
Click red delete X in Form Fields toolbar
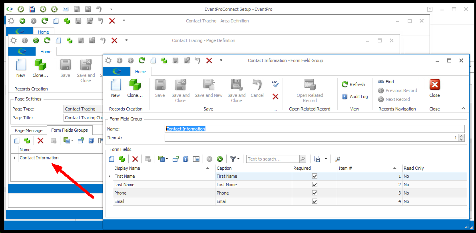pos(135,159)
